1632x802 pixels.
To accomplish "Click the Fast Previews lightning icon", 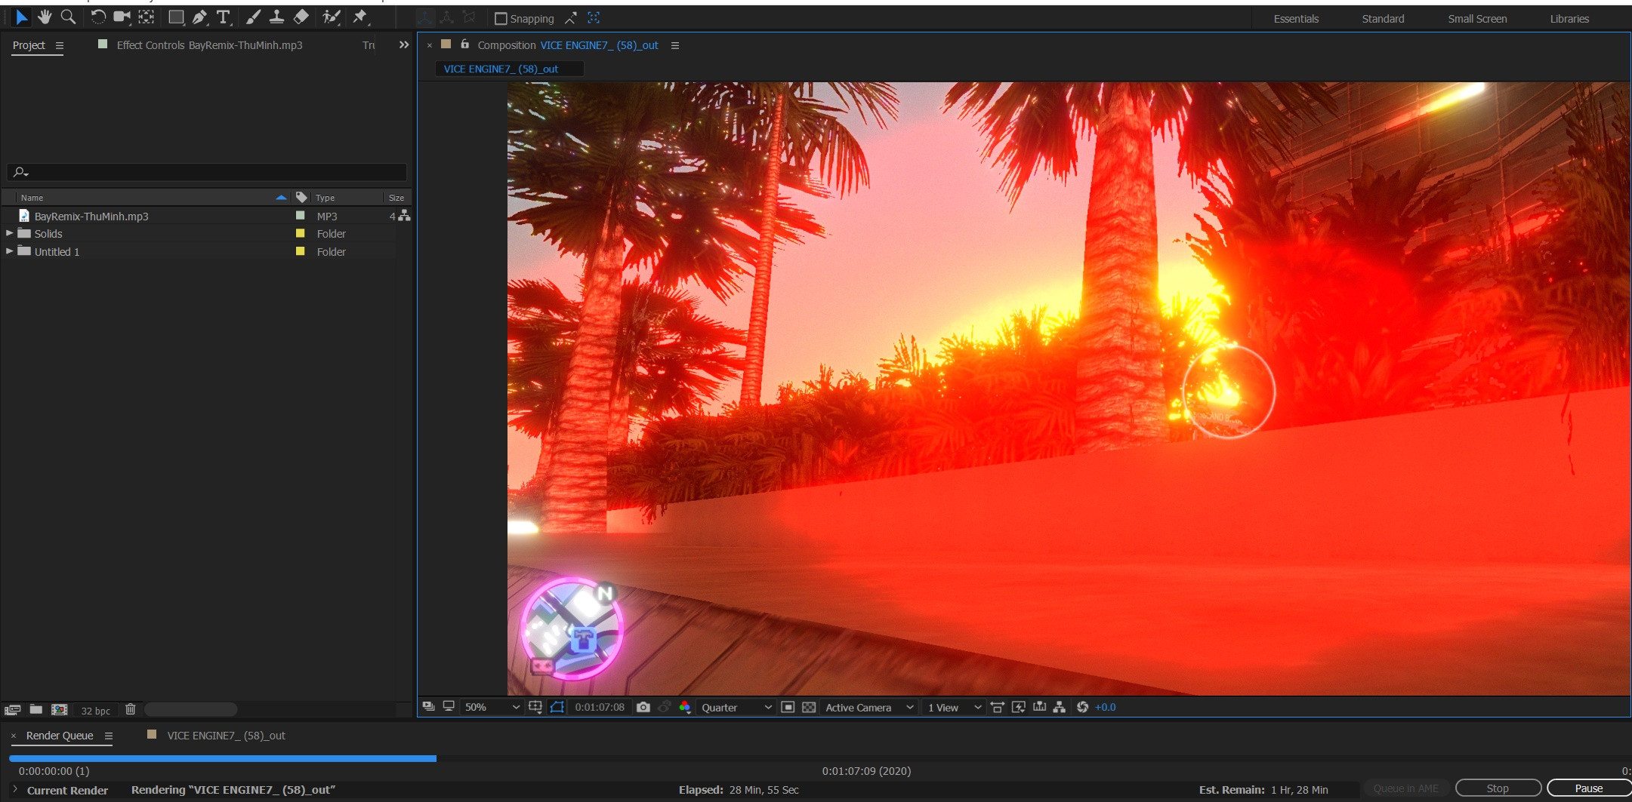I will [1019, 707].
